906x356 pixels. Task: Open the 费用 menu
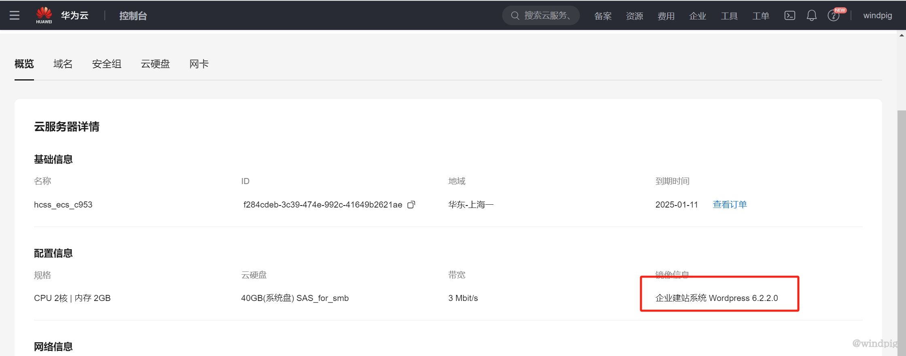click(x=666, y=16)
